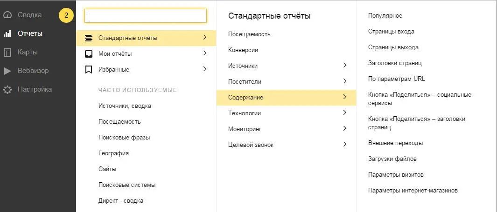This screenshot has width=497, height=212.
Task: Click the Отчеты bar chart icon
Action: [7, 33]
